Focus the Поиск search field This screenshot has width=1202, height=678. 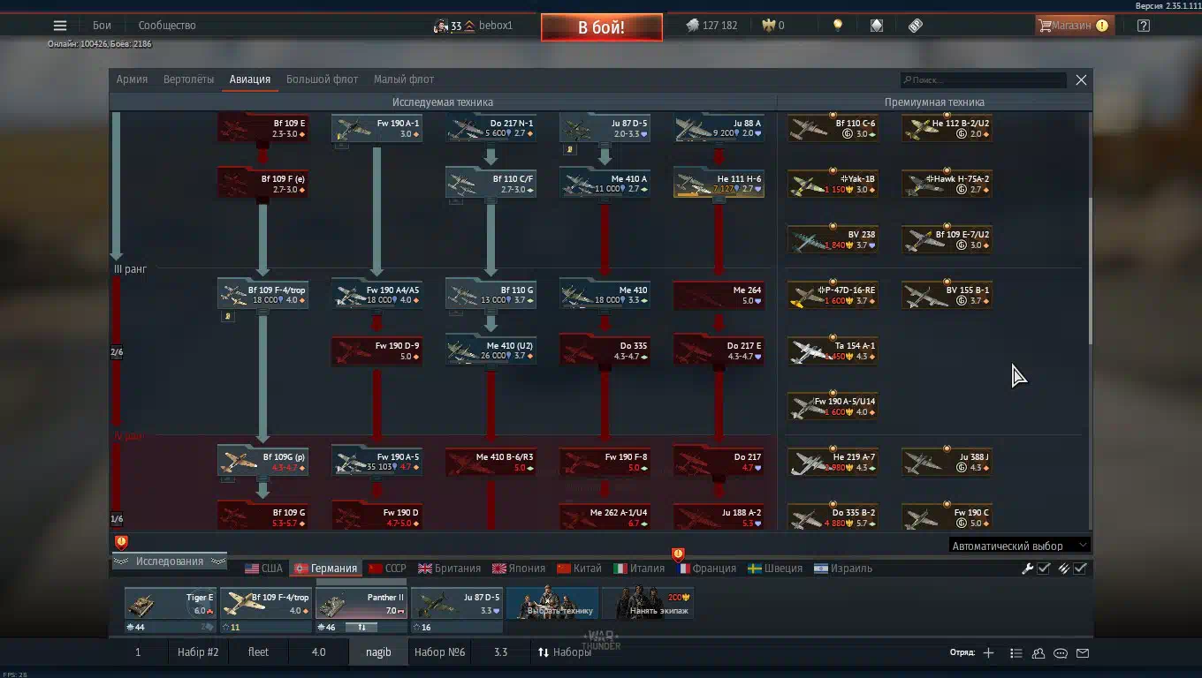coord(984,80)
